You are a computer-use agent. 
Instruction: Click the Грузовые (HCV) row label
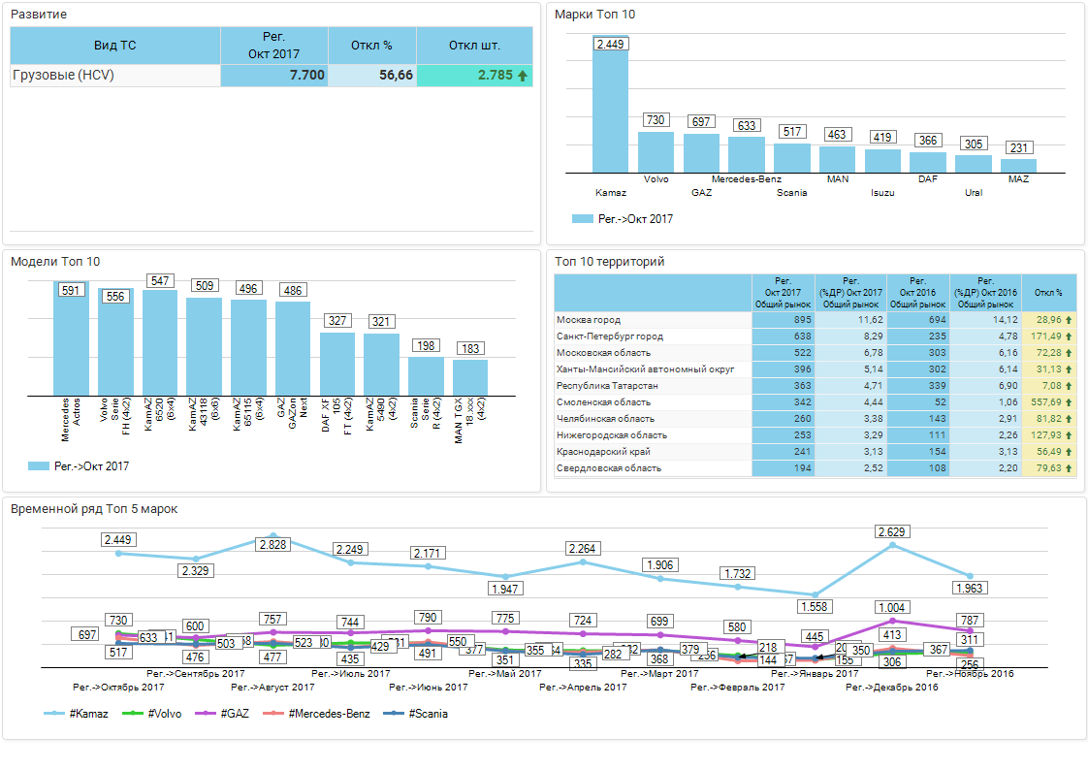(x=63, y=75)
